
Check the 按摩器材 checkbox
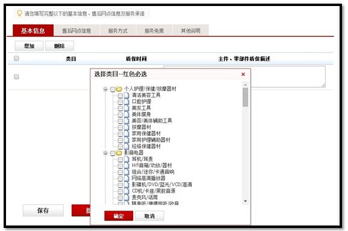click(x=120, y=128)
